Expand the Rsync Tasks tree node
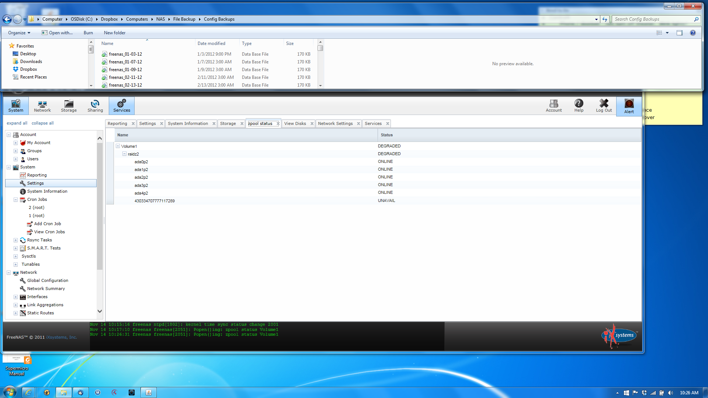 tap(15, 240)
